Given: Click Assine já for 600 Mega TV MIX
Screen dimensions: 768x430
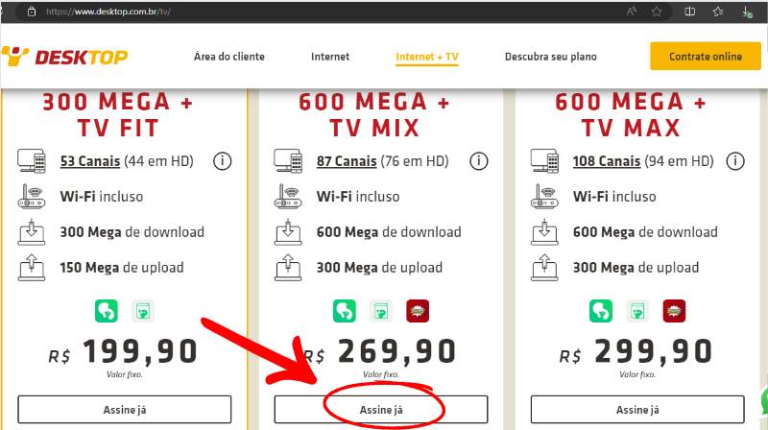Looking at the screenshot, I should (x=381, y=410).
